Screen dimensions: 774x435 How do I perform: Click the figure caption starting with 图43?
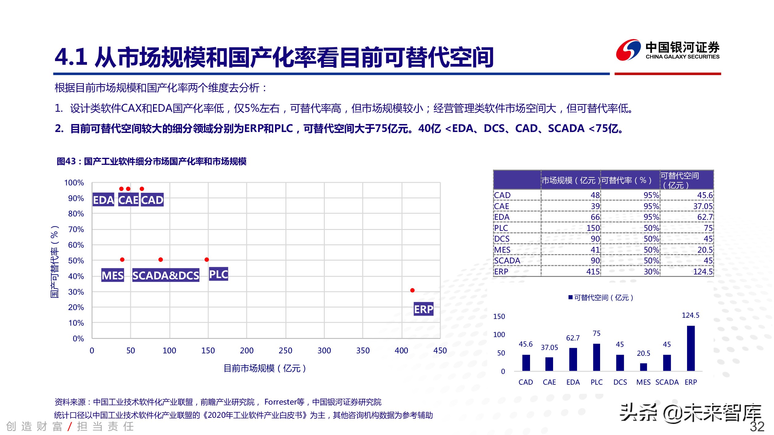pos(151,161)
